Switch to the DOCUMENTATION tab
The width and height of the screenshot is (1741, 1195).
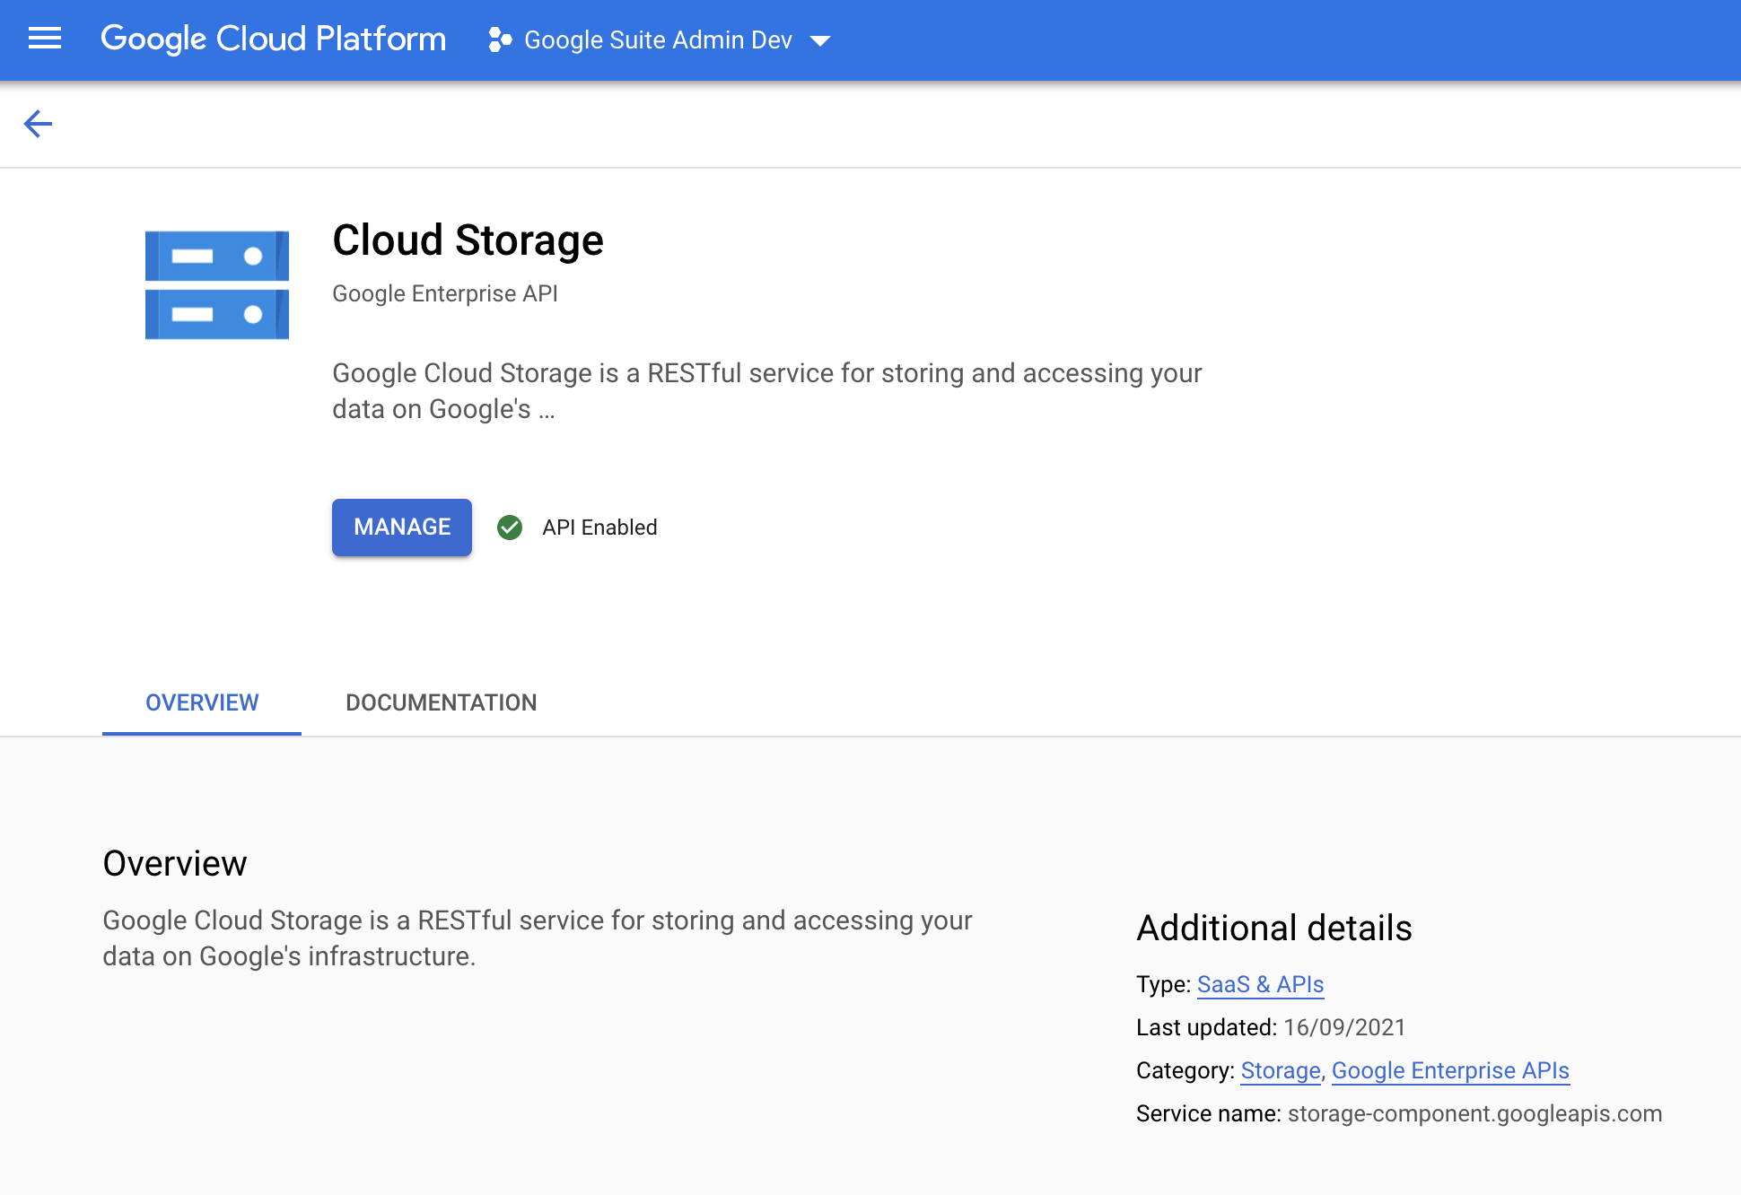click(x=441, y=702)
